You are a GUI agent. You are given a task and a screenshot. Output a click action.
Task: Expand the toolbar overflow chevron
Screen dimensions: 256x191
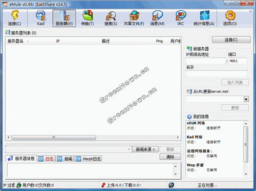click(250, 11)
